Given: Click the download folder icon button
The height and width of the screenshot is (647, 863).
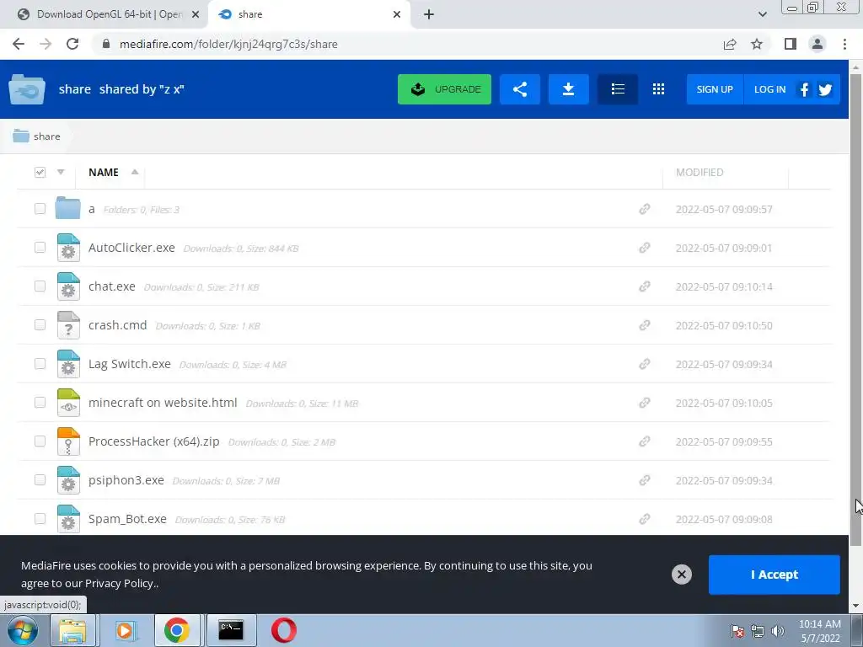Looking at the screenshot, I should [x=569, y=89].
